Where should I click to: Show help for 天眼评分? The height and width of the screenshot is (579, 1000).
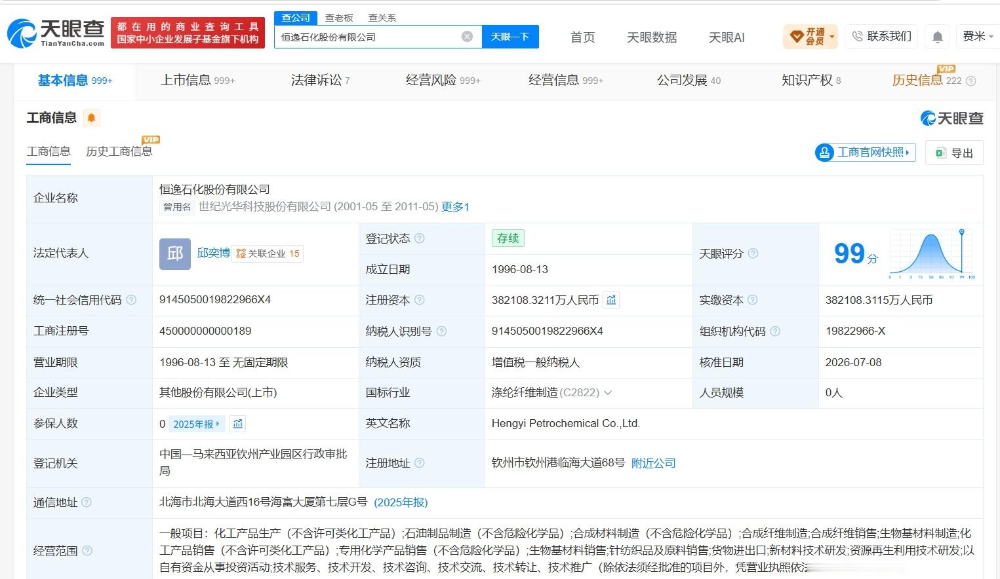(x=753, y=253)
